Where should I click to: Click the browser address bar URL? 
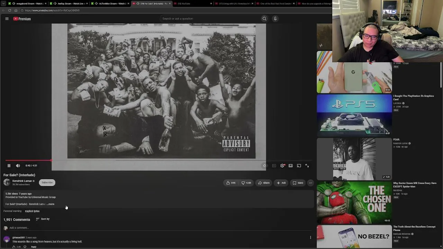click(52, 10)
